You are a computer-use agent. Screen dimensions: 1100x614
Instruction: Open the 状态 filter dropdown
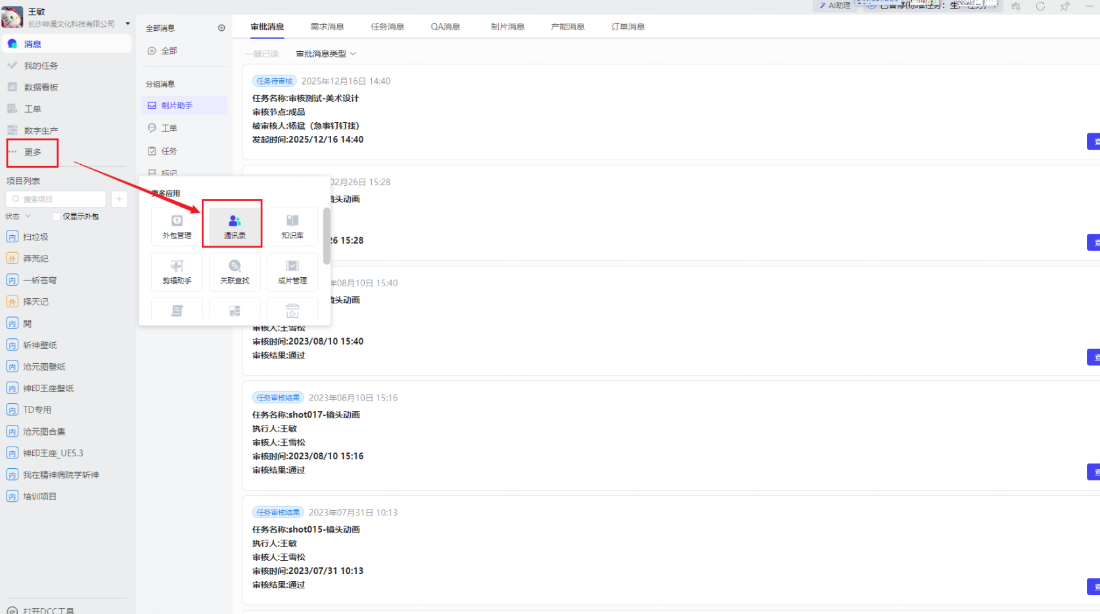[18, 217]
